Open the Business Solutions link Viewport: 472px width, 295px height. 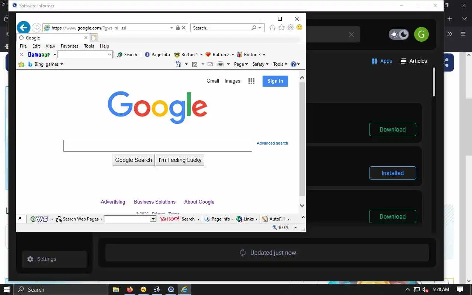(155, 202)
